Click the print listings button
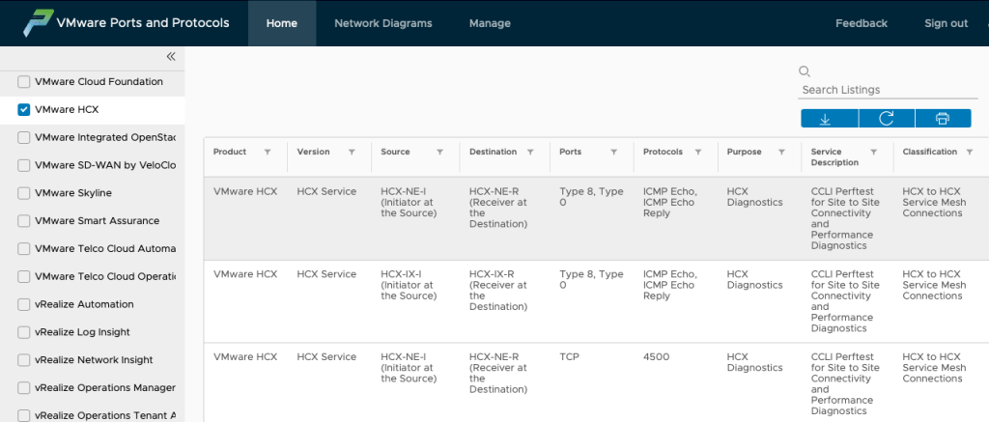The height and width of the screenshot is (422, 989). pos(942,118)
